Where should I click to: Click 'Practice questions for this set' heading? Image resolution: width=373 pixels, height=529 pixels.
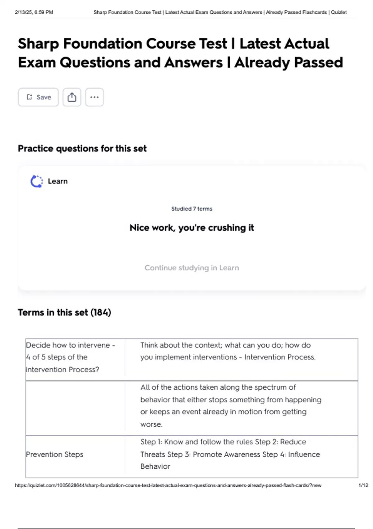82,149
